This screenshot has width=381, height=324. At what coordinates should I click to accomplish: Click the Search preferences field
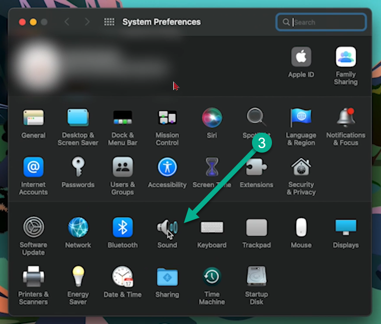tap(321, 22)
